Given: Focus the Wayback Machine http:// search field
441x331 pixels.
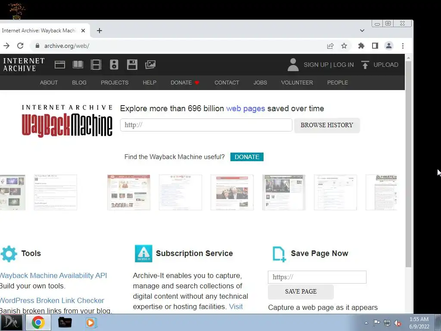Looking at the screenshot, I should click(206, 125).
